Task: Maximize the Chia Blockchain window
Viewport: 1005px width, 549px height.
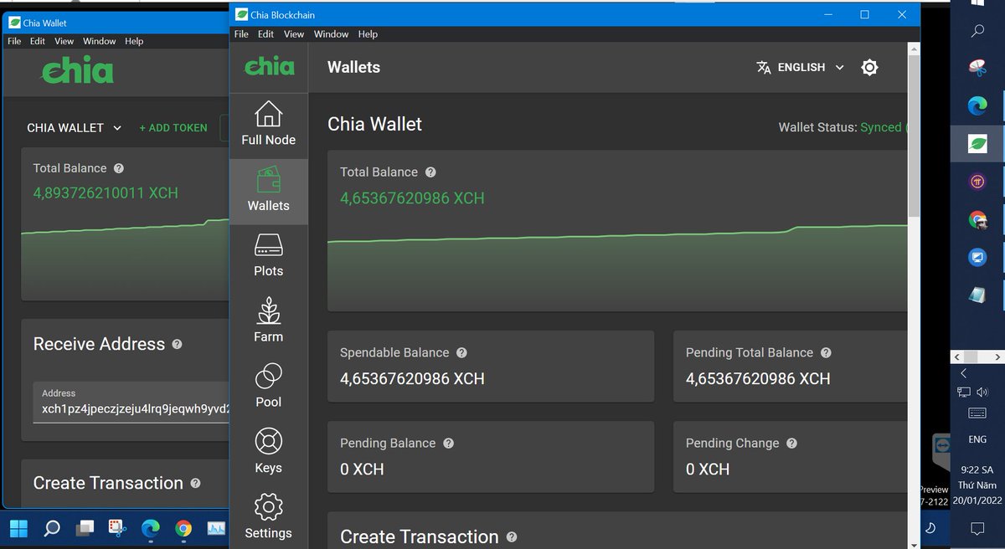Action: coord(864,14)
